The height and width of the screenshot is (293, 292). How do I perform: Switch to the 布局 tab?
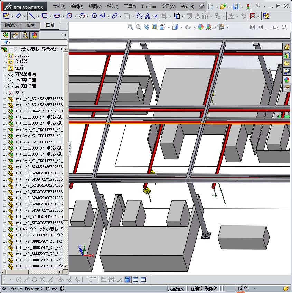point(30,25)
